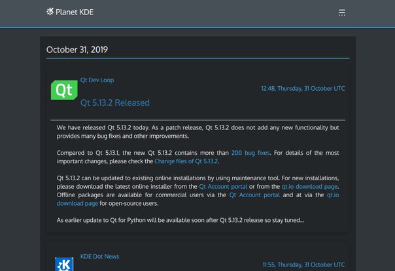Viewport: 395px width, 271px height.
Task: Click the 12:48 Thursday 31 October timestamp
Action: point(303,89)
